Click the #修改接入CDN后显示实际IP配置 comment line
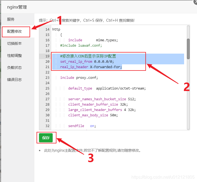This screenshot has height=182, width=197. pyautogui.click(x=88, y=56)
